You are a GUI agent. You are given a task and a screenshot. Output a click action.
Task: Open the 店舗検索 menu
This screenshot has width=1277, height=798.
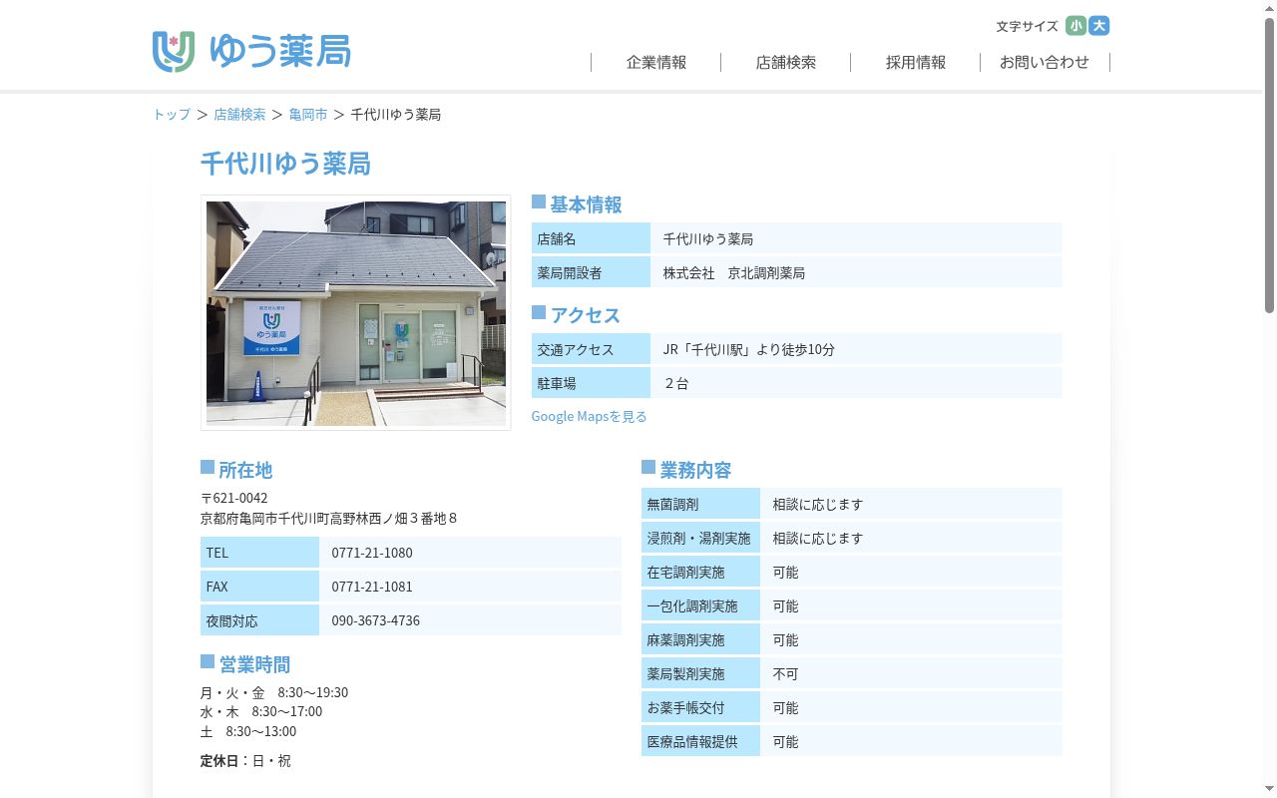click(x=786, y=62)
